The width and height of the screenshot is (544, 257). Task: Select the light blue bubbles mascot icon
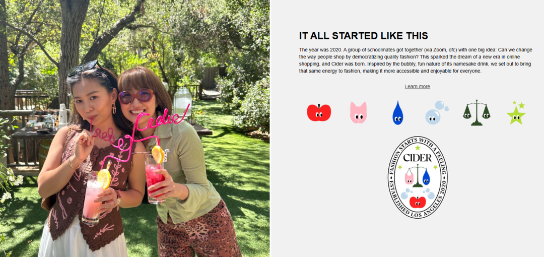pyautogui.click(x=437, y=112)
